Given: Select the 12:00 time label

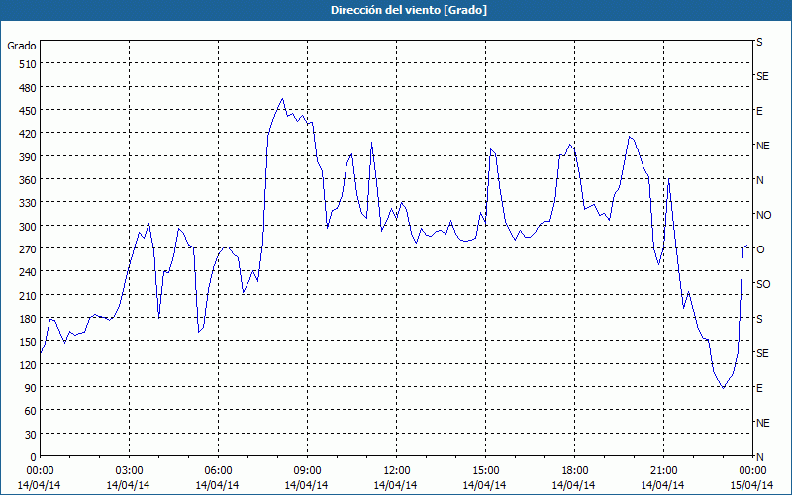Looking at the screenshot, I should [397, 471].
